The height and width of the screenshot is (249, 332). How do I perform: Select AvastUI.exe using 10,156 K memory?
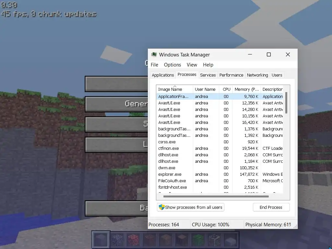tap(220, 116)
